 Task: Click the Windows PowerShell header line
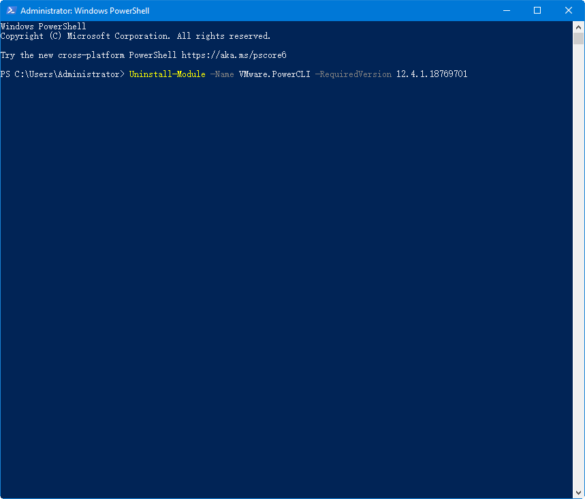point(43,26)
